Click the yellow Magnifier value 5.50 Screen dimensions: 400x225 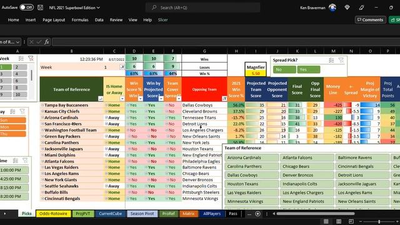pos(256,74)
